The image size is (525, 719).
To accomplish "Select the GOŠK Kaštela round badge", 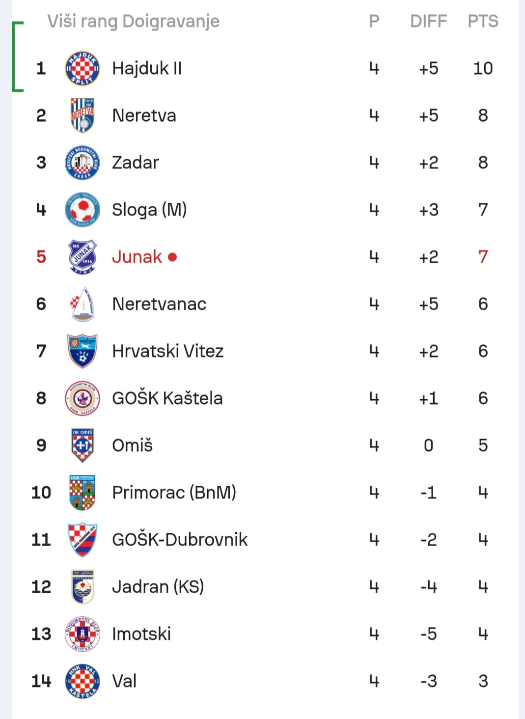I will click(83, 398).
